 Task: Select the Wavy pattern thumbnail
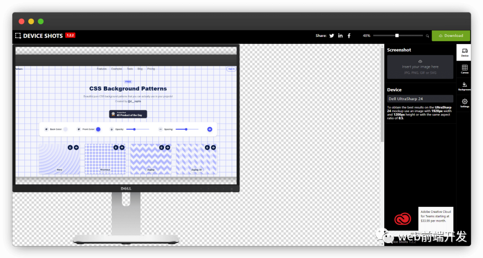coord(59,159)
